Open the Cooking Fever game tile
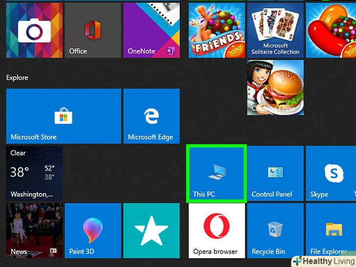Screen dimensions: 356x267 pyautogui.click(x=275, y=88)
